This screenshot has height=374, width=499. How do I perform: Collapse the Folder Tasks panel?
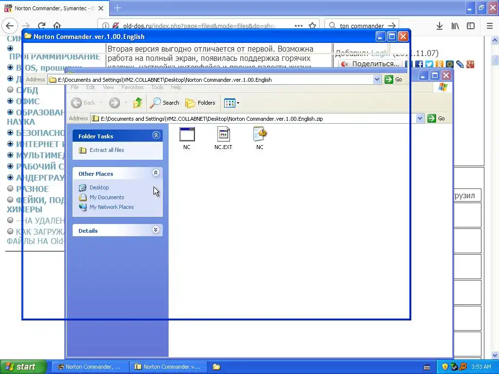156,135
